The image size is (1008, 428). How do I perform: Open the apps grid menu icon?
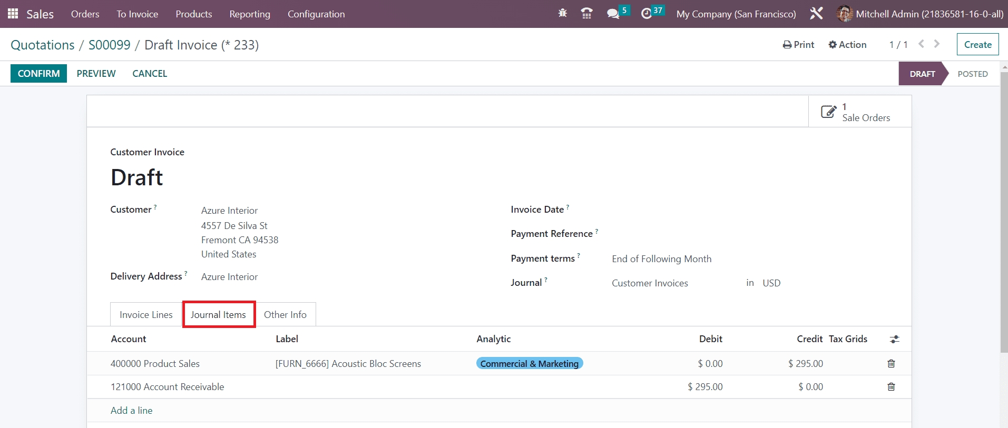[x=13, y=14]
